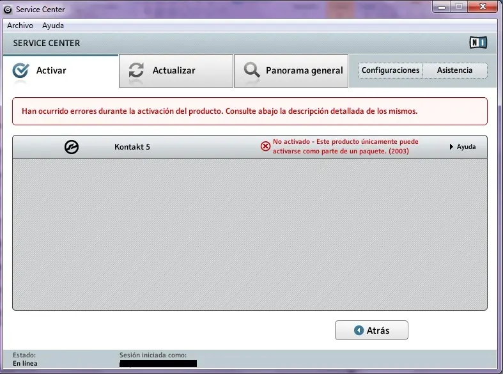
Task: Click the refresh arrows icon on Actualizar
Action: [136, 70]
